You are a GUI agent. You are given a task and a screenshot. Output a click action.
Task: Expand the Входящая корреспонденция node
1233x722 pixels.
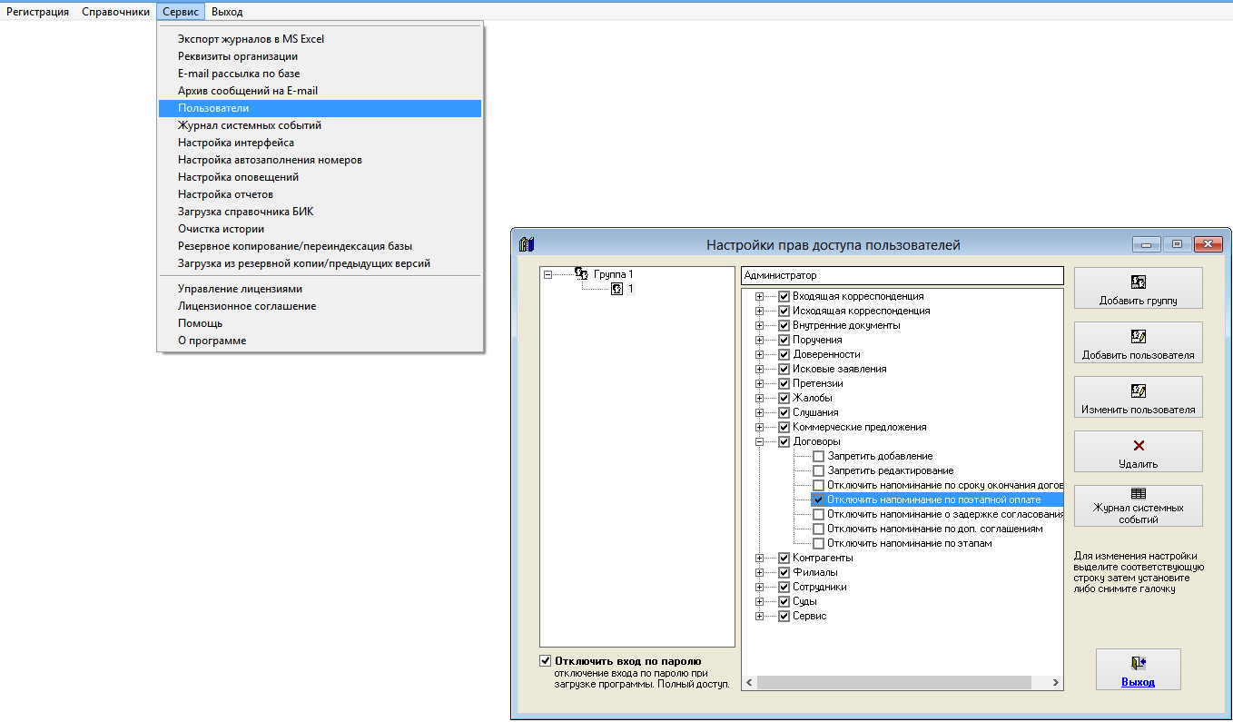[x=760, y=296]
